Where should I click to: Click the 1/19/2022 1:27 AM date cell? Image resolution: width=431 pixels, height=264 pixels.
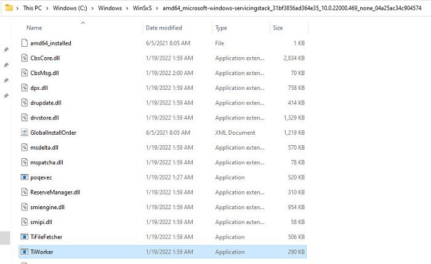click(x=169, y=177)
